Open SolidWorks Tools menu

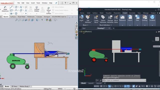[x=38, y=3]
